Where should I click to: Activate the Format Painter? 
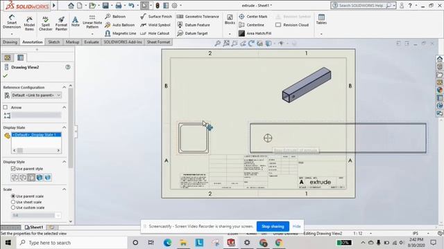61,23
